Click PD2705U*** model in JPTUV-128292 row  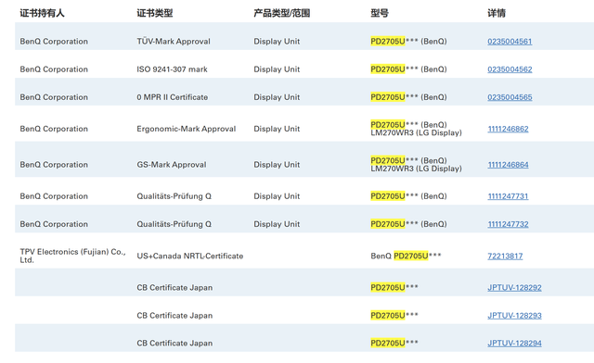pos(394,287)
